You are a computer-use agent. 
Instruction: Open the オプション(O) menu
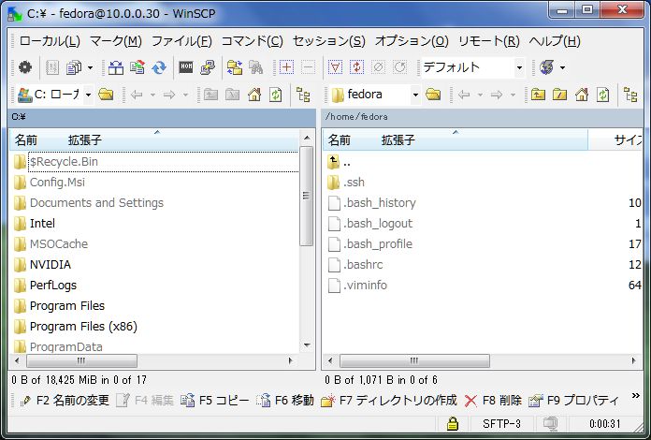pos(412,40)
